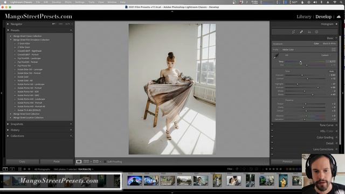This screenshot has height=194, width=345.
Task: Open the Edit menu
Action: tap(46, 2)
